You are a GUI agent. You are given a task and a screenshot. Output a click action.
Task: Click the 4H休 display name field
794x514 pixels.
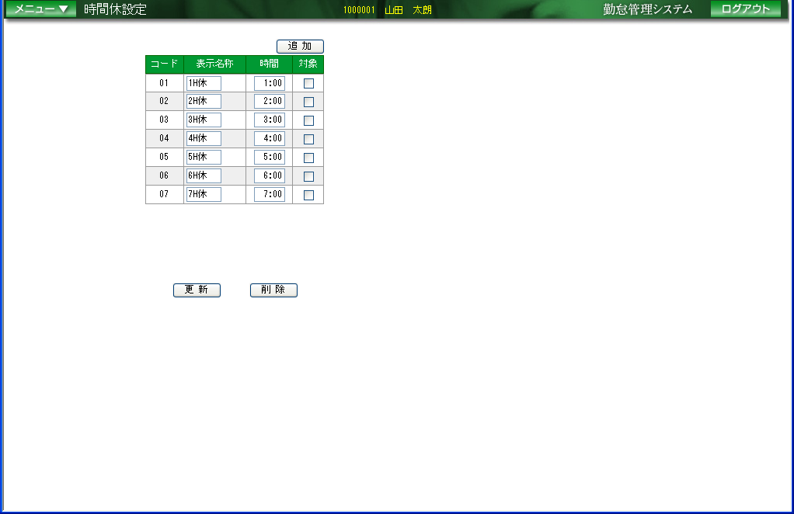204,138
